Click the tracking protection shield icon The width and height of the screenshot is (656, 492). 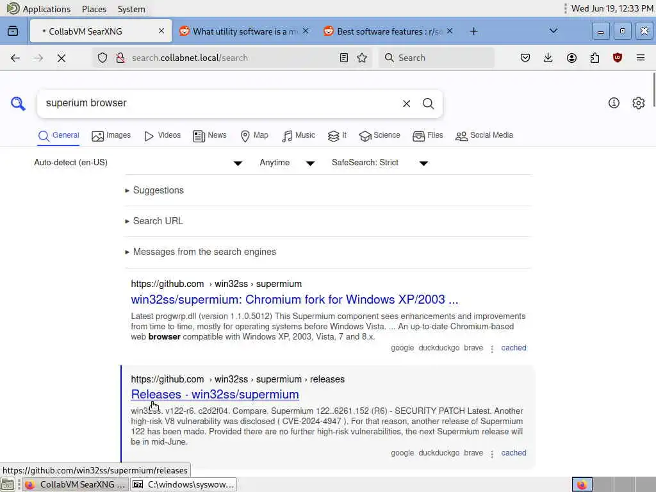[102, 58]
